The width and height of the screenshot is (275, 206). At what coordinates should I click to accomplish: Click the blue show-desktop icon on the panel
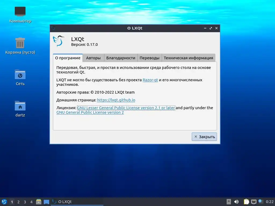pyautogui.click(x=46, y=202)
